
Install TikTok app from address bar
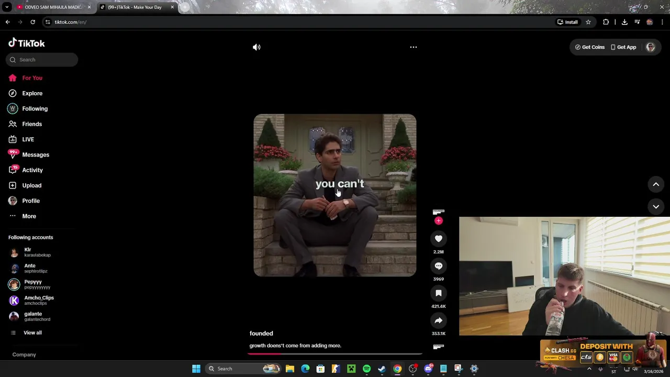click(x=567, y=22)
